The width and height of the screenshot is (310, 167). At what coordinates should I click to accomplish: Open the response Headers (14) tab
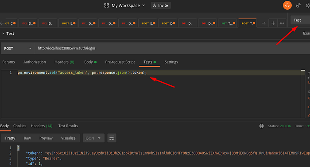click(x=42, y=126)
